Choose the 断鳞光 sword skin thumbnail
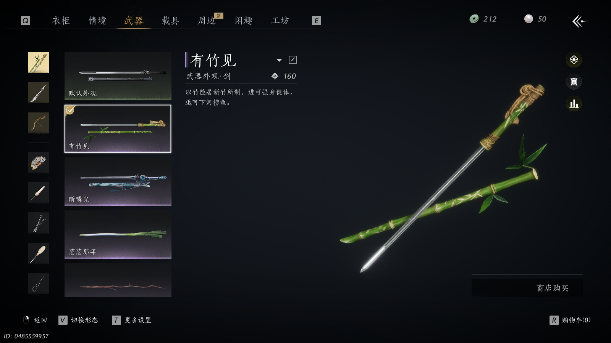Screen dimensions: 611x343 pyautogui.click(x=118, y=182)
